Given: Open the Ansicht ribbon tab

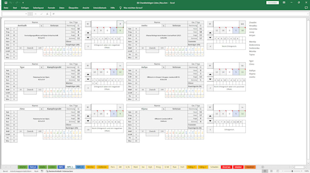Looking at the screenshot, I should [x=86, y=8].
